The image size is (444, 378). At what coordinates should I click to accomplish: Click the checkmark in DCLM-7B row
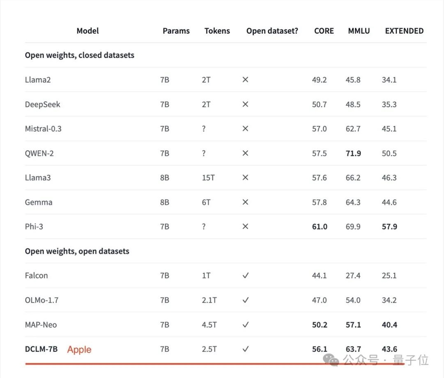click(245, 349)
